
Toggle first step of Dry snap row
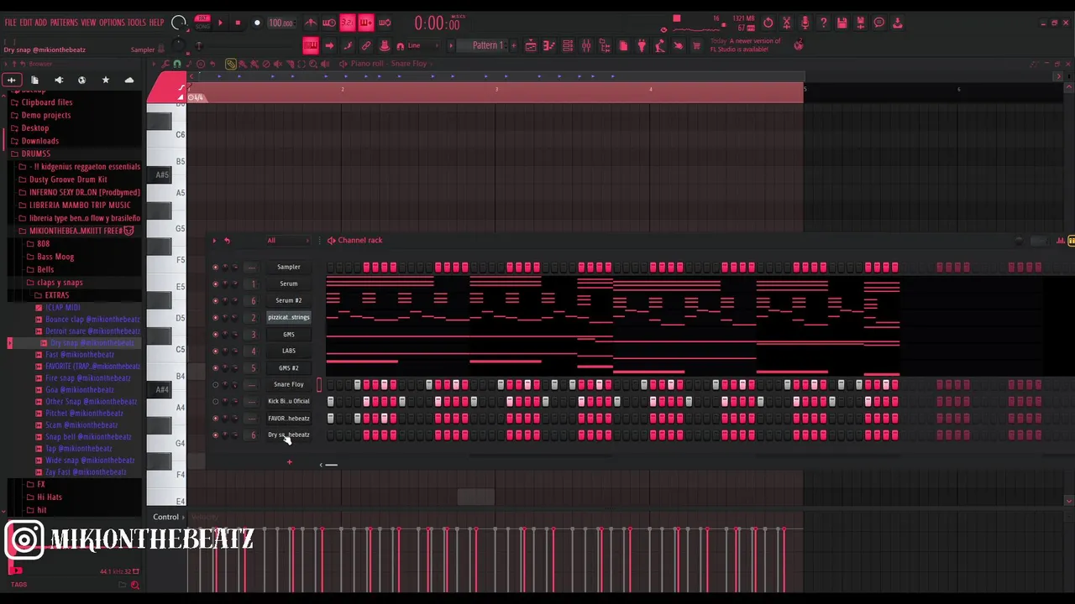(330, 435)
